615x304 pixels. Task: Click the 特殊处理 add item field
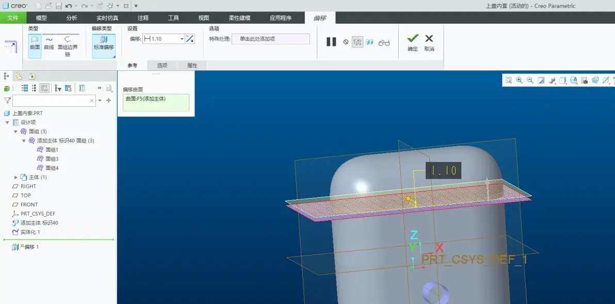(x=271, y=39)
